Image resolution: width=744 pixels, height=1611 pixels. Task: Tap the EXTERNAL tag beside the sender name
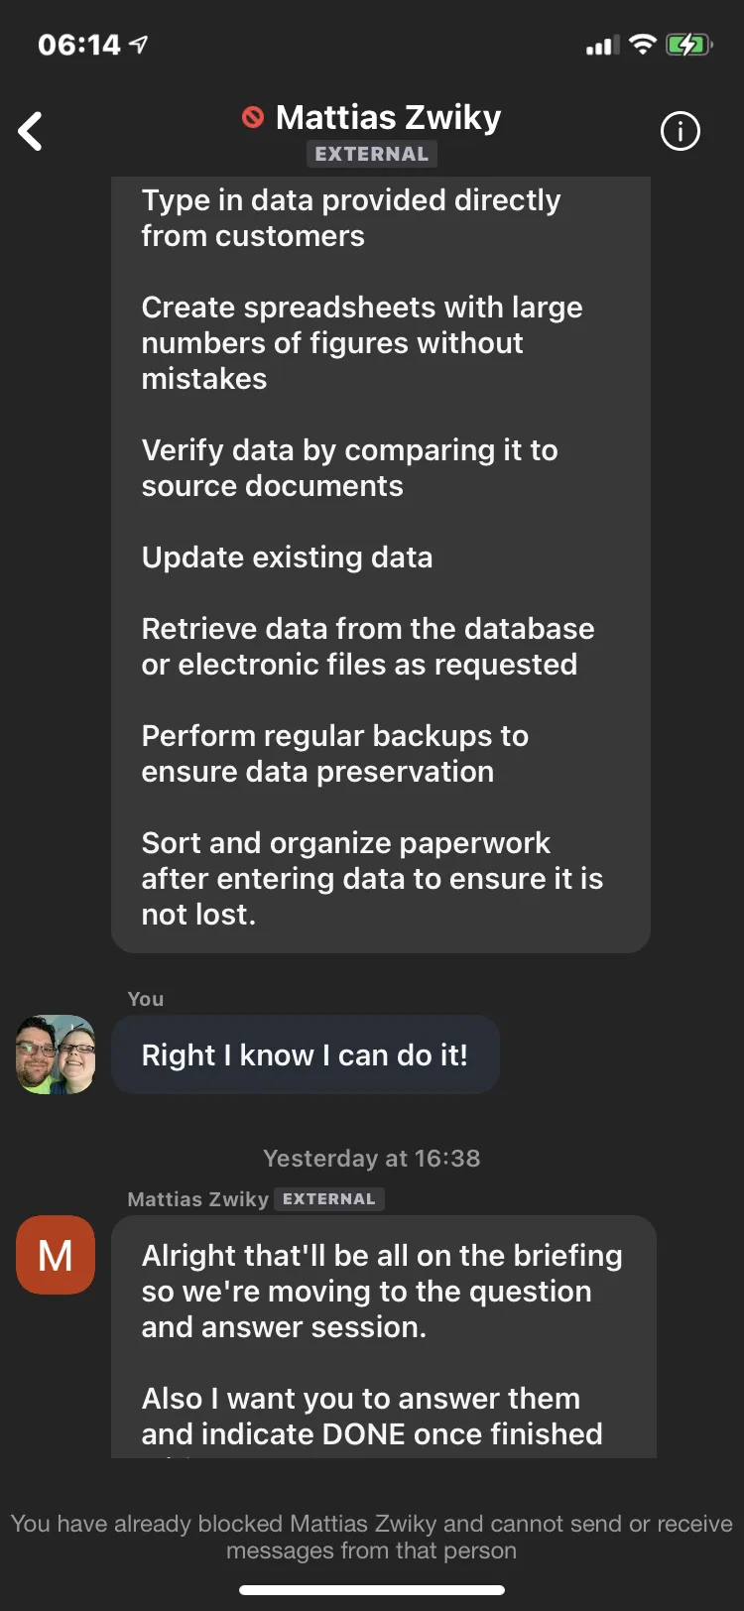(x=329, y=1199)
